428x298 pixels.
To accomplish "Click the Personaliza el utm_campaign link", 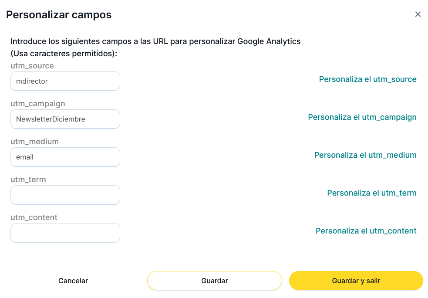I will [362, 117].
